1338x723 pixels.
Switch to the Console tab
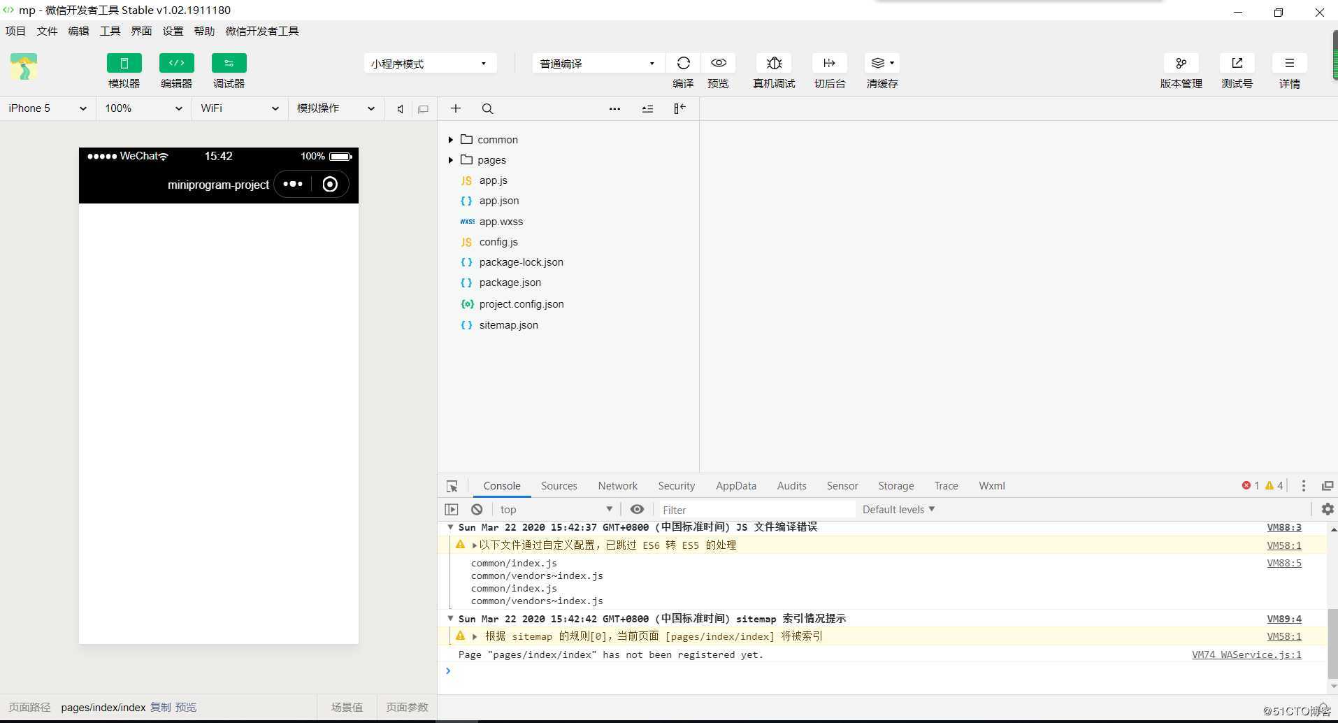tap(502, 486)
